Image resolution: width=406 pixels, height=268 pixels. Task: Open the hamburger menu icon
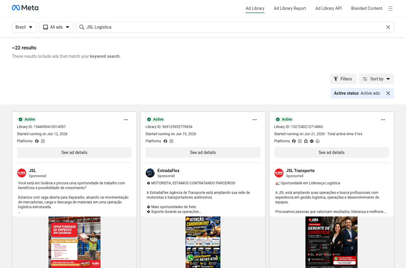point(391,9)
